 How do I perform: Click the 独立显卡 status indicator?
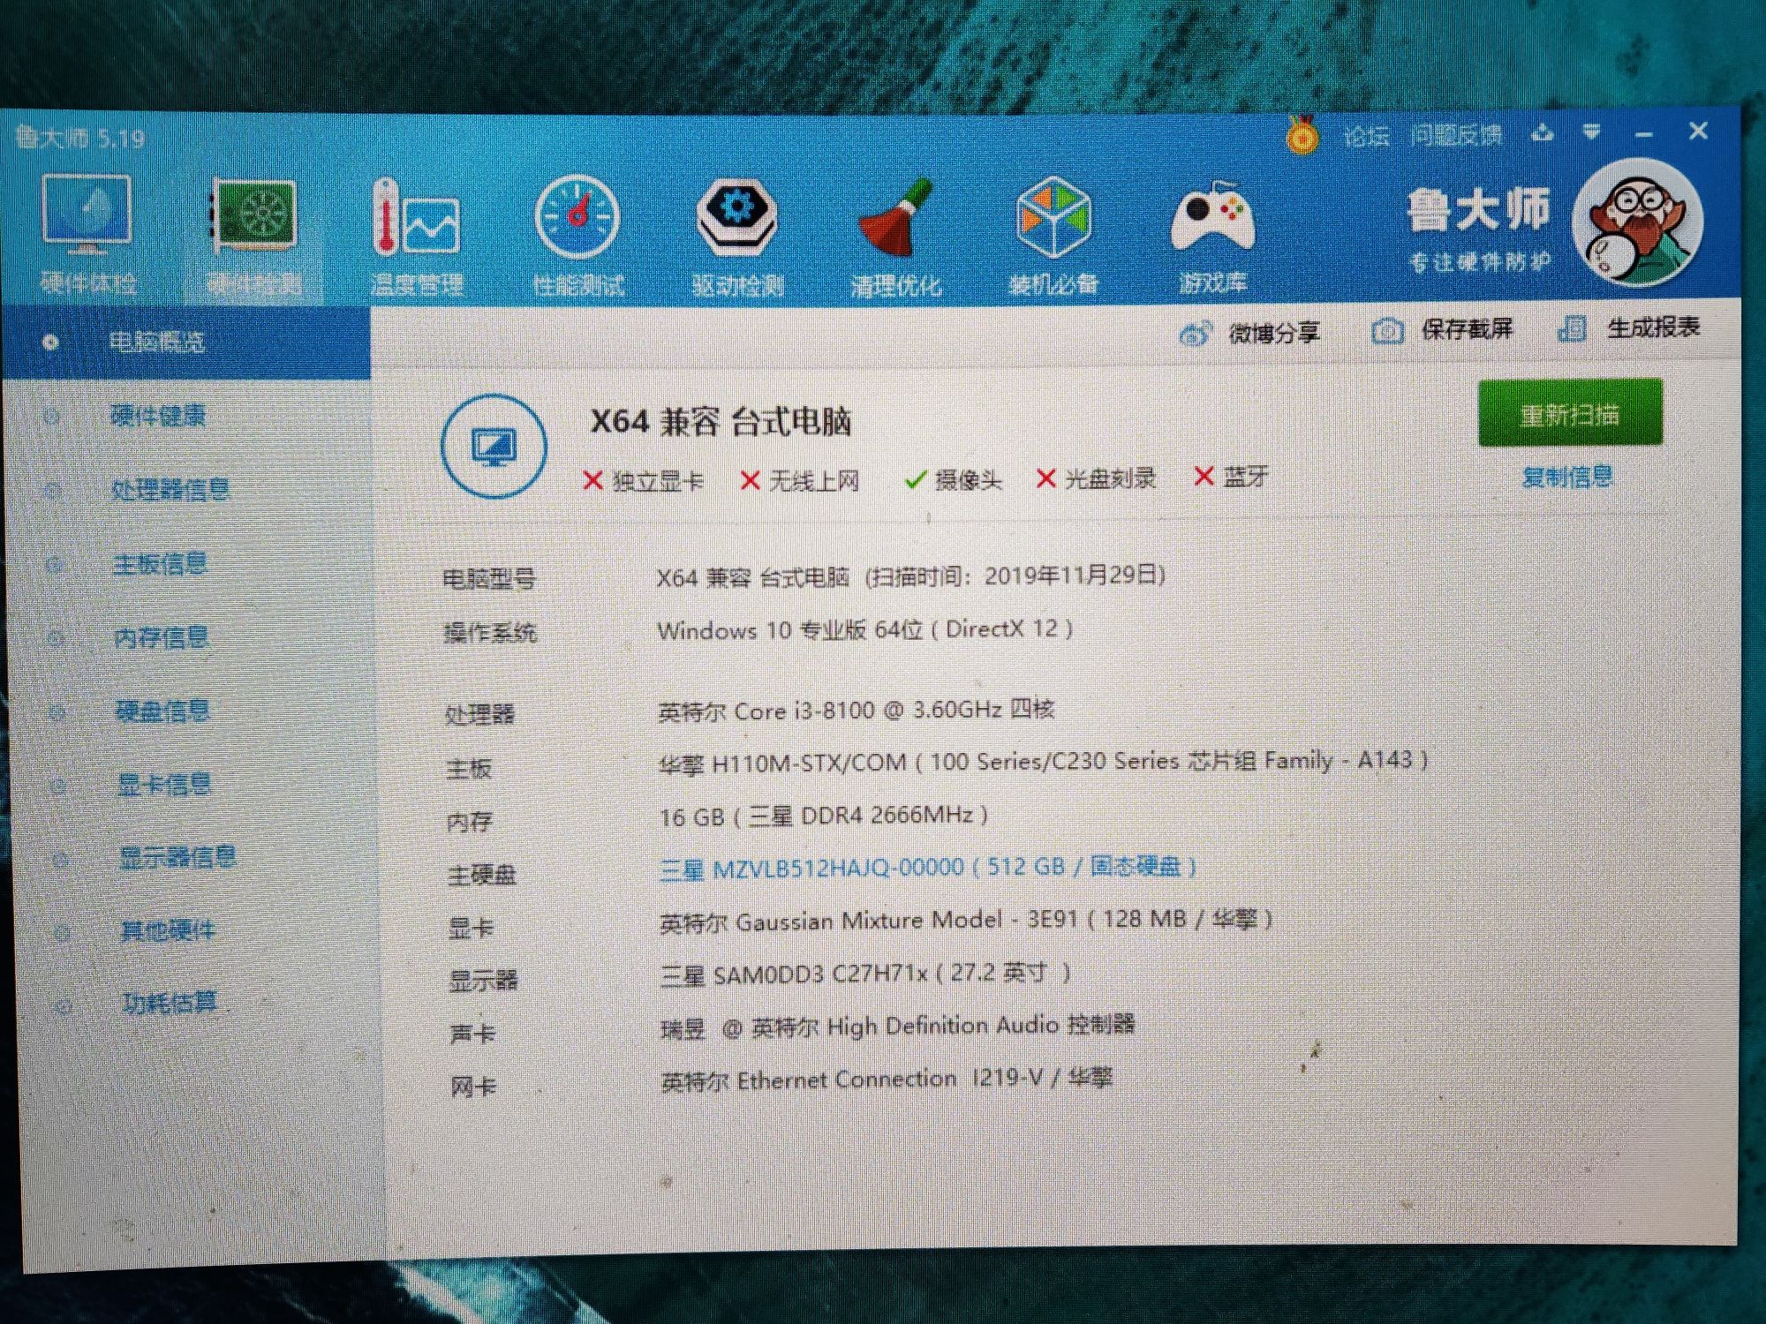(644, 481)
